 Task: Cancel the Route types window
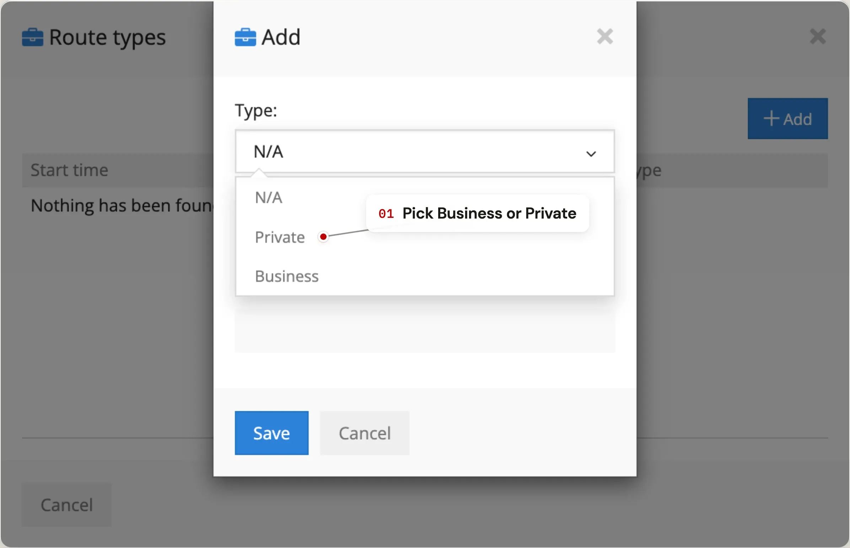coord(66,505)
